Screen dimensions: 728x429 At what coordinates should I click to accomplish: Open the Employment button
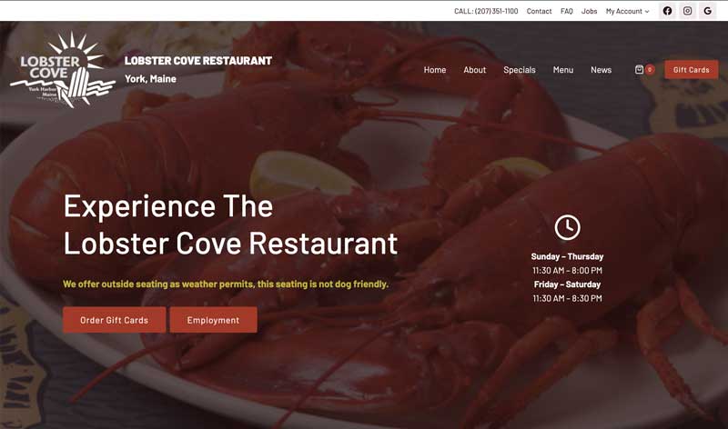click(x=213, y=320)
